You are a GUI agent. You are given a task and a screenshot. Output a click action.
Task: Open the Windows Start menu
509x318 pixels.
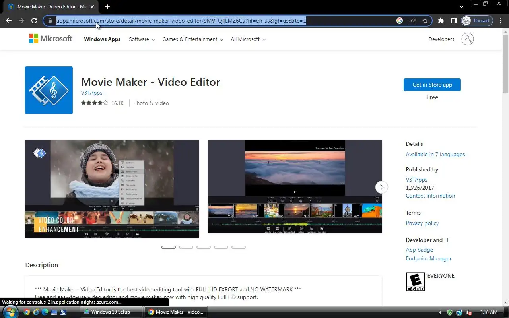pos(11,312)
